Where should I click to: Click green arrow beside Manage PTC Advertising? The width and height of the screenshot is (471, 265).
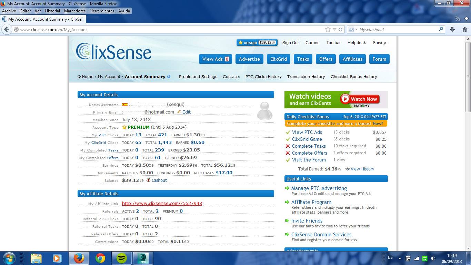tap(287, 188)
